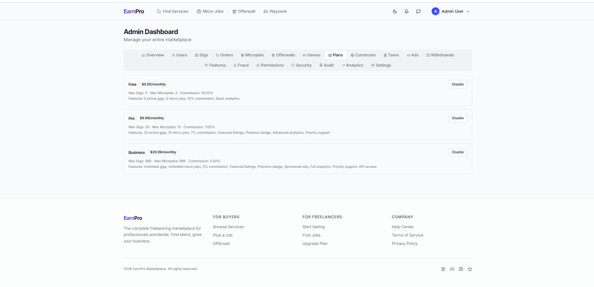Viewport: 594px width, 287px height.
Task: Open messages using the chat bubble icon
Action: click(x=418, y=11)
